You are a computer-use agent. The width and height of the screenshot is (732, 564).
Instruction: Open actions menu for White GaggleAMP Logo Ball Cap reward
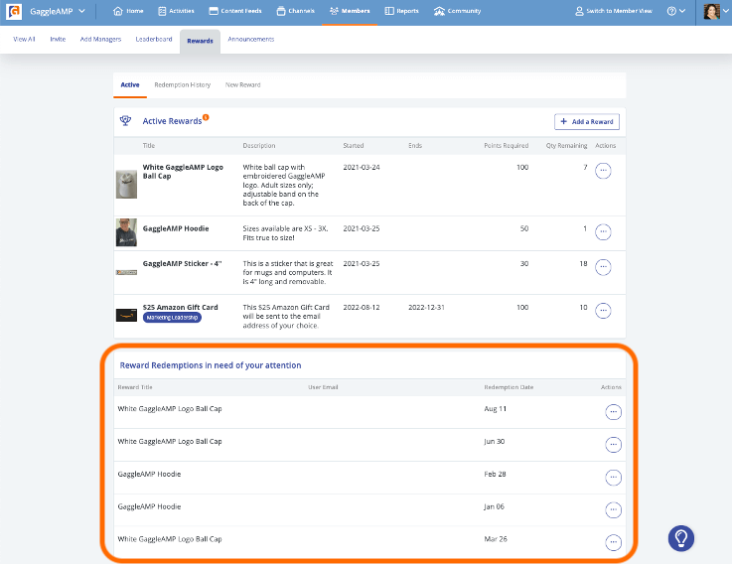tap(603, 171)
